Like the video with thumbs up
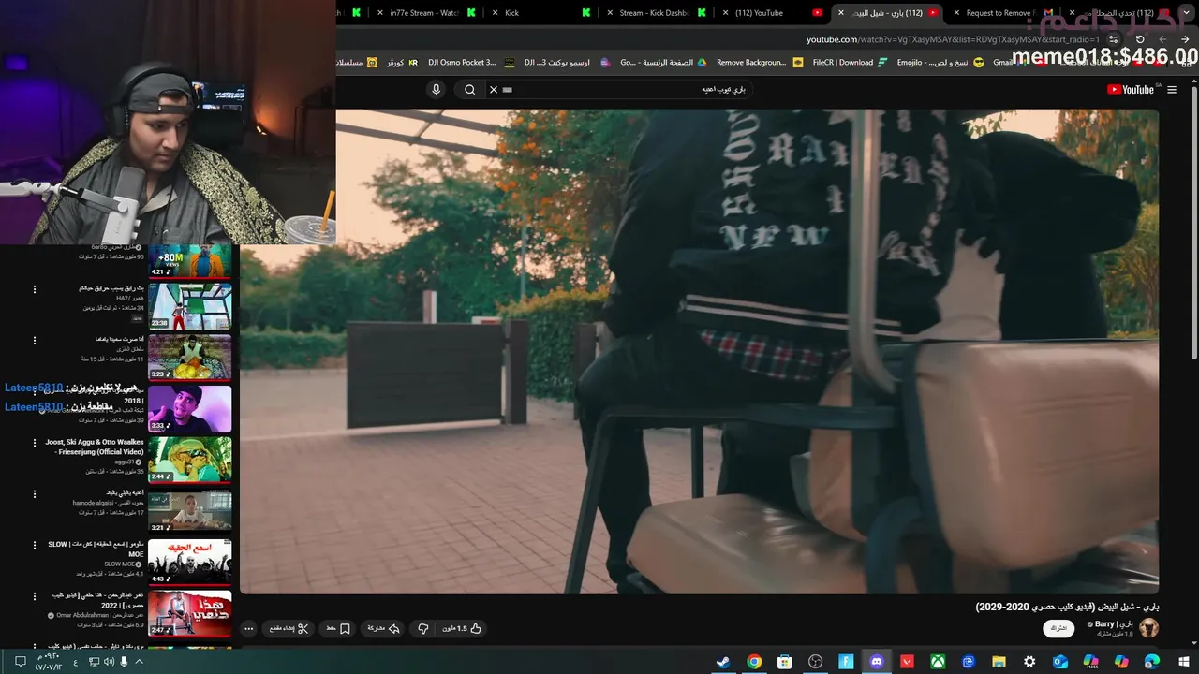 (462, 629)
